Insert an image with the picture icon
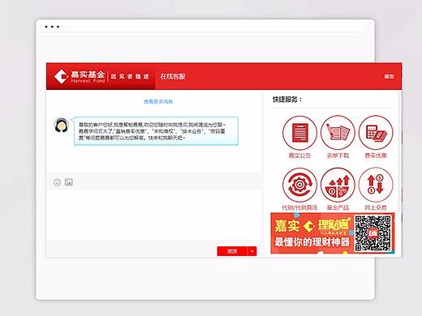 click(69, 182)
